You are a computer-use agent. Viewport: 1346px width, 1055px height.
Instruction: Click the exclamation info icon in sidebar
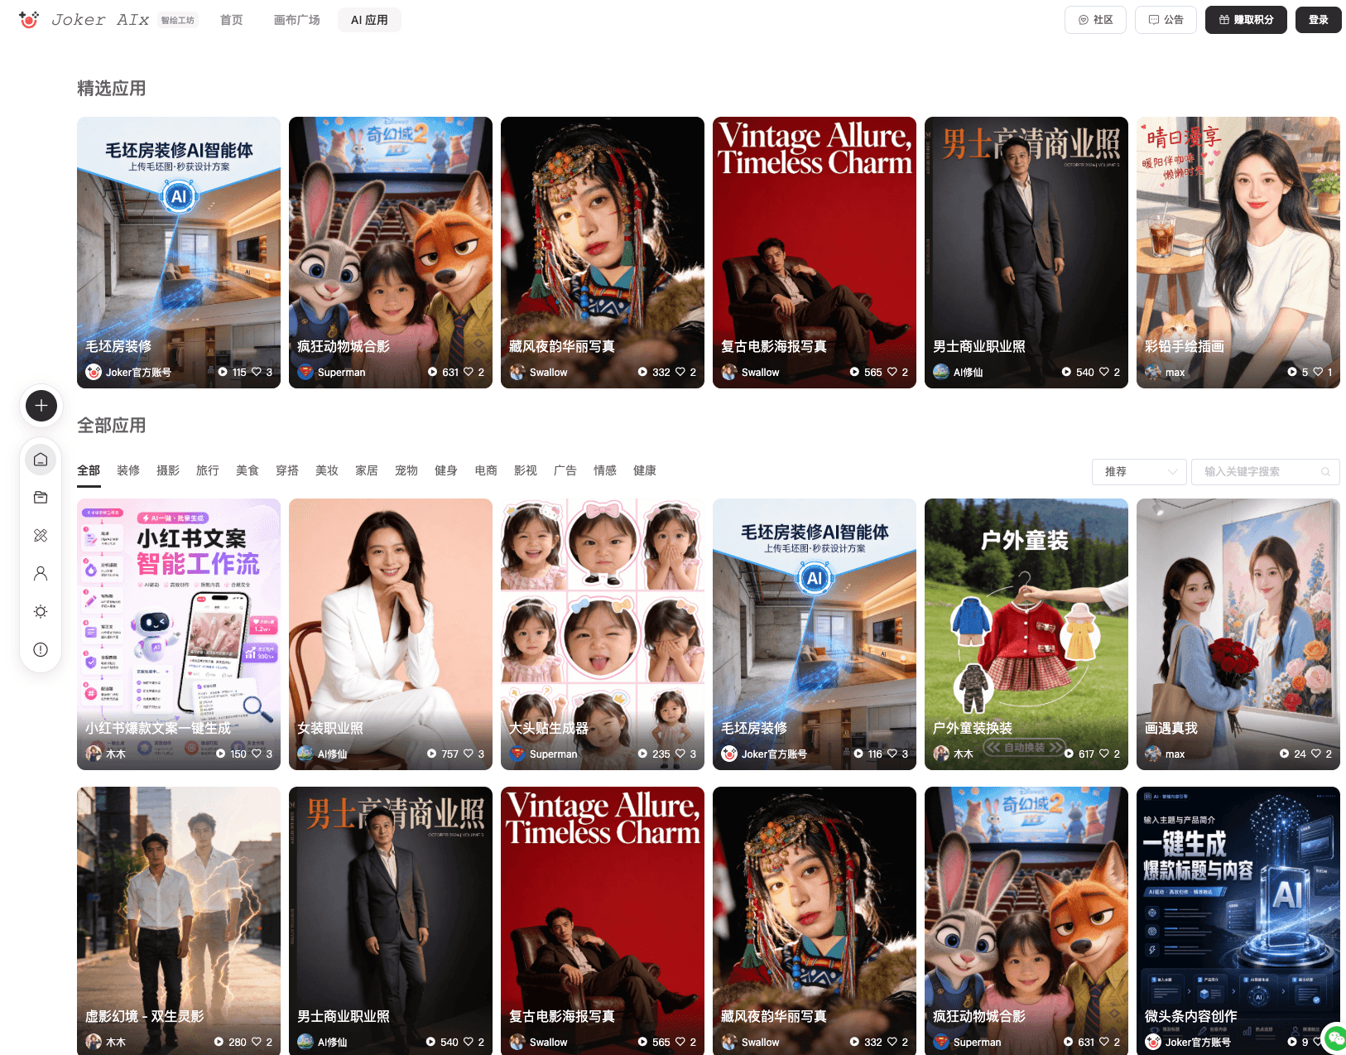click(41, 649)
